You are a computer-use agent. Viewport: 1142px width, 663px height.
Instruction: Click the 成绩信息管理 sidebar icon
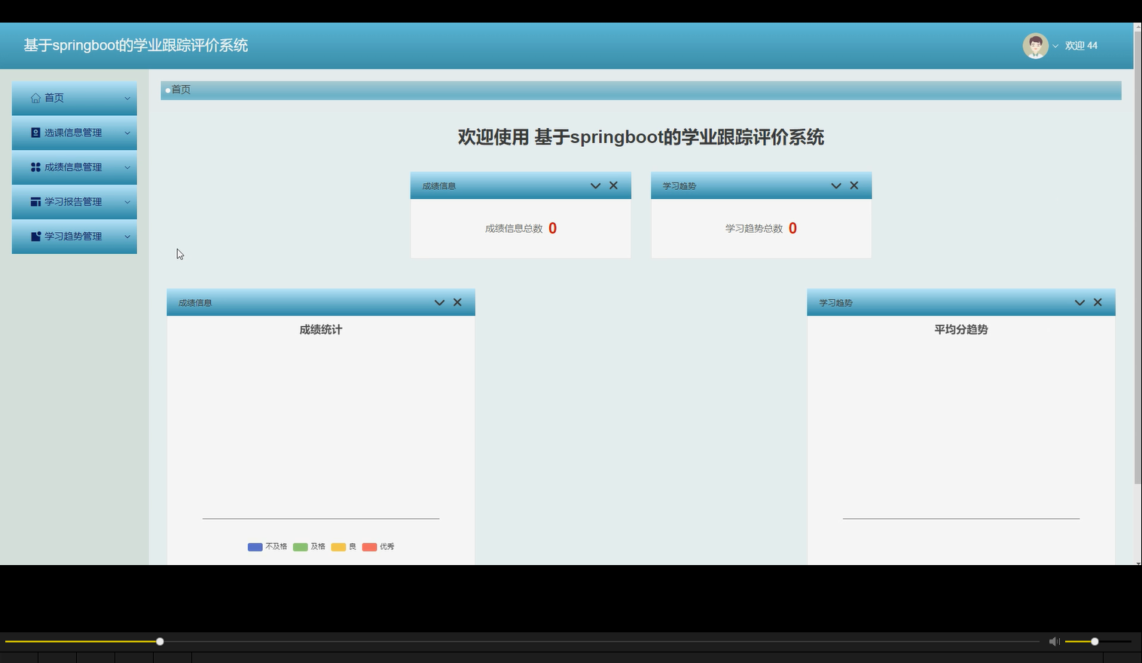(35, 167)
